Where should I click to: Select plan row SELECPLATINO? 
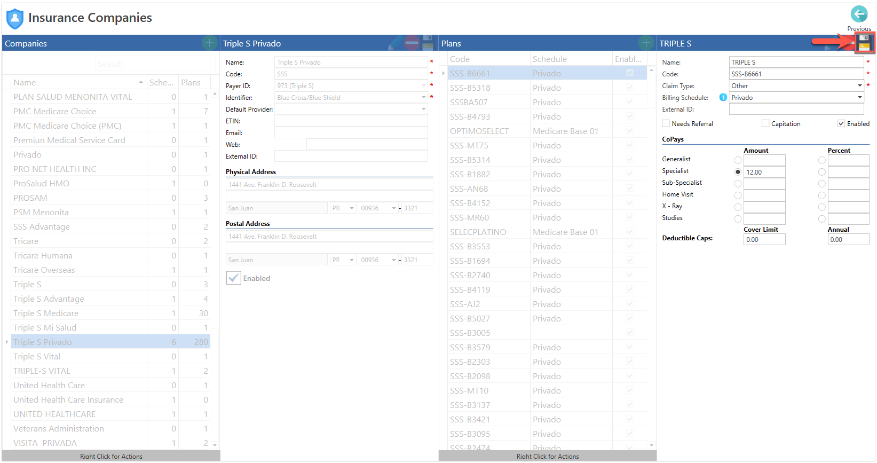[547, 232]
